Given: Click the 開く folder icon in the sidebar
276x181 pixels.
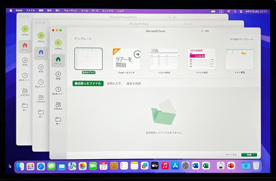Looking at the screenshot, I should [58, 119].
